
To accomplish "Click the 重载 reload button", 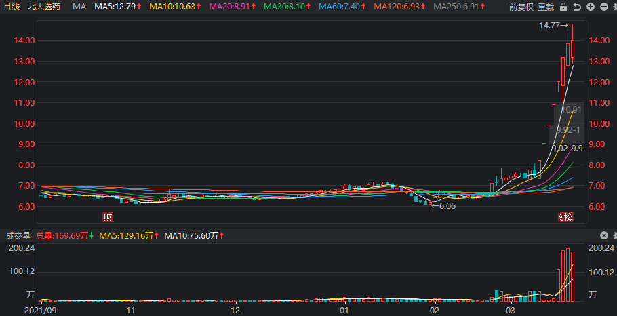I will [x=545, y=7].
